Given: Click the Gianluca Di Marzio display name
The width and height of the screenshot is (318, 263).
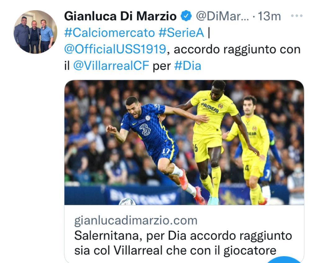Looking at the screenshot, I should [120, 16].
